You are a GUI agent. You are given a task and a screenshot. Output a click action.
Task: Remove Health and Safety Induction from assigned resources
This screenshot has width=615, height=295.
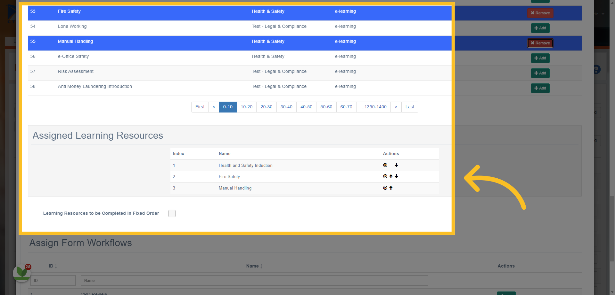385,165
